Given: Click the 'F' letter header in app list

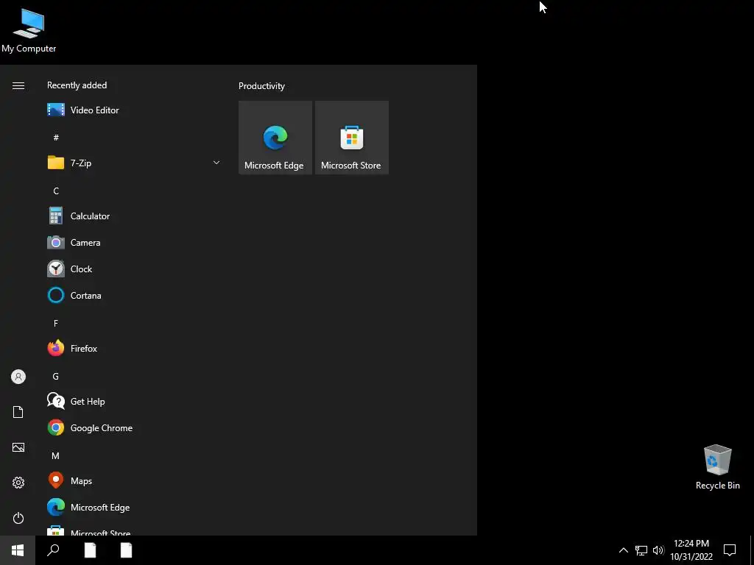Looking at the screenshot, I should (56, 324).
